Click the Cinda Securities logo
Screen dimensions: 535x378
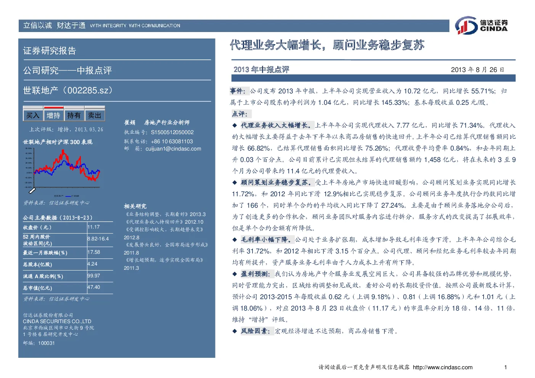(x=482, y=26)
